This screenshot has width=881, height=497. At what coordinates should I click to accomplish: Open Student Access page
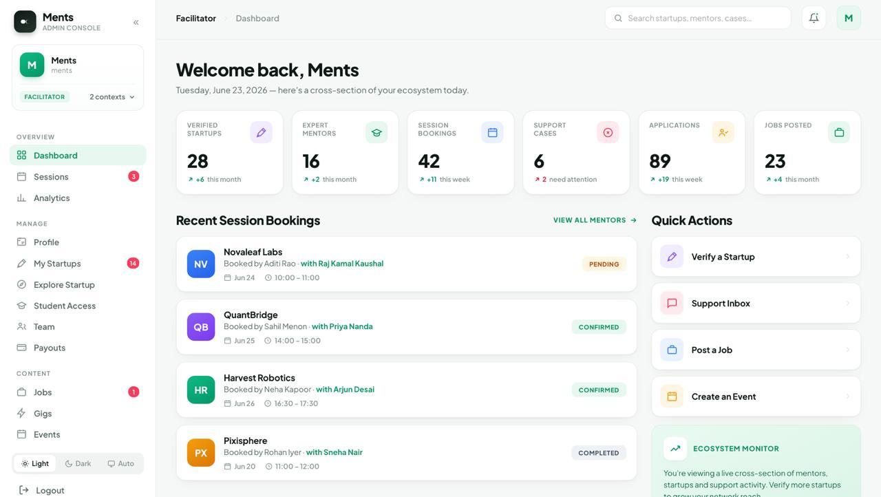78,305
